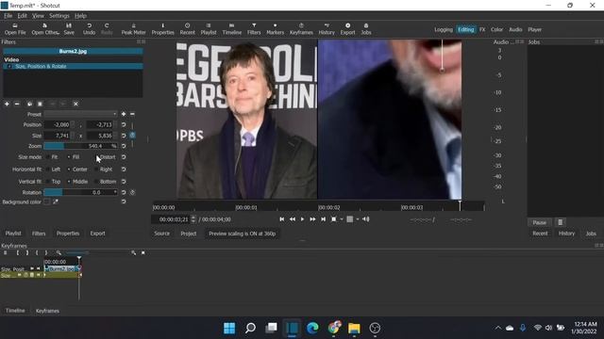This screenshot has width=604, height=339.
Task: Set Vertical fit to Top
Action: 53,182
